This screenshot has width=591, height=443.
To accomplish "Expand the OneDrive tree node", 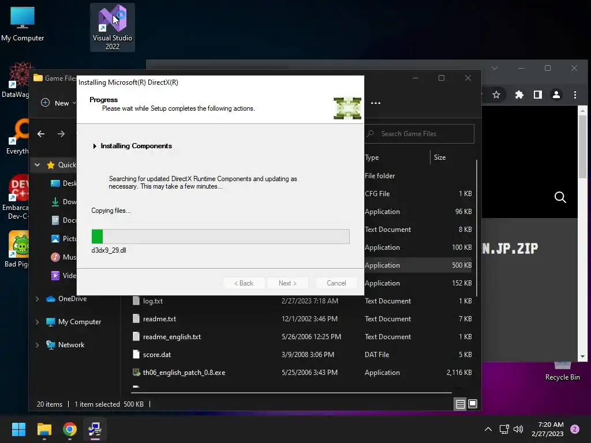I will click(37, 299).
